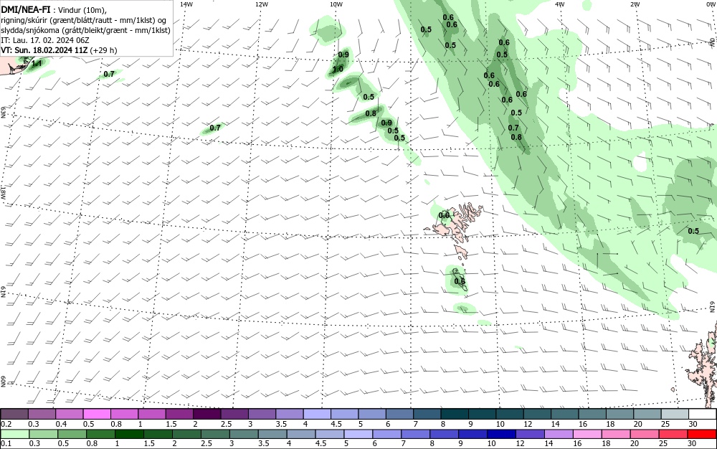Screen dimensions: 717x449
Task: Click the '1.0' precipitation value label
Action: click(338, 70)
